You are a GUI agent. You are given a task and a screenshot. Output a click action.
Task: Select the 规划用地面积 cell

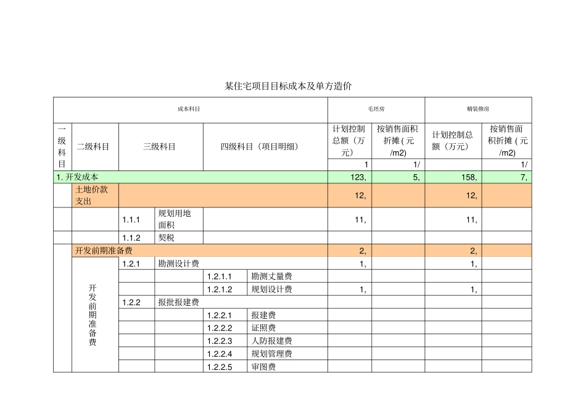(179, 219)
